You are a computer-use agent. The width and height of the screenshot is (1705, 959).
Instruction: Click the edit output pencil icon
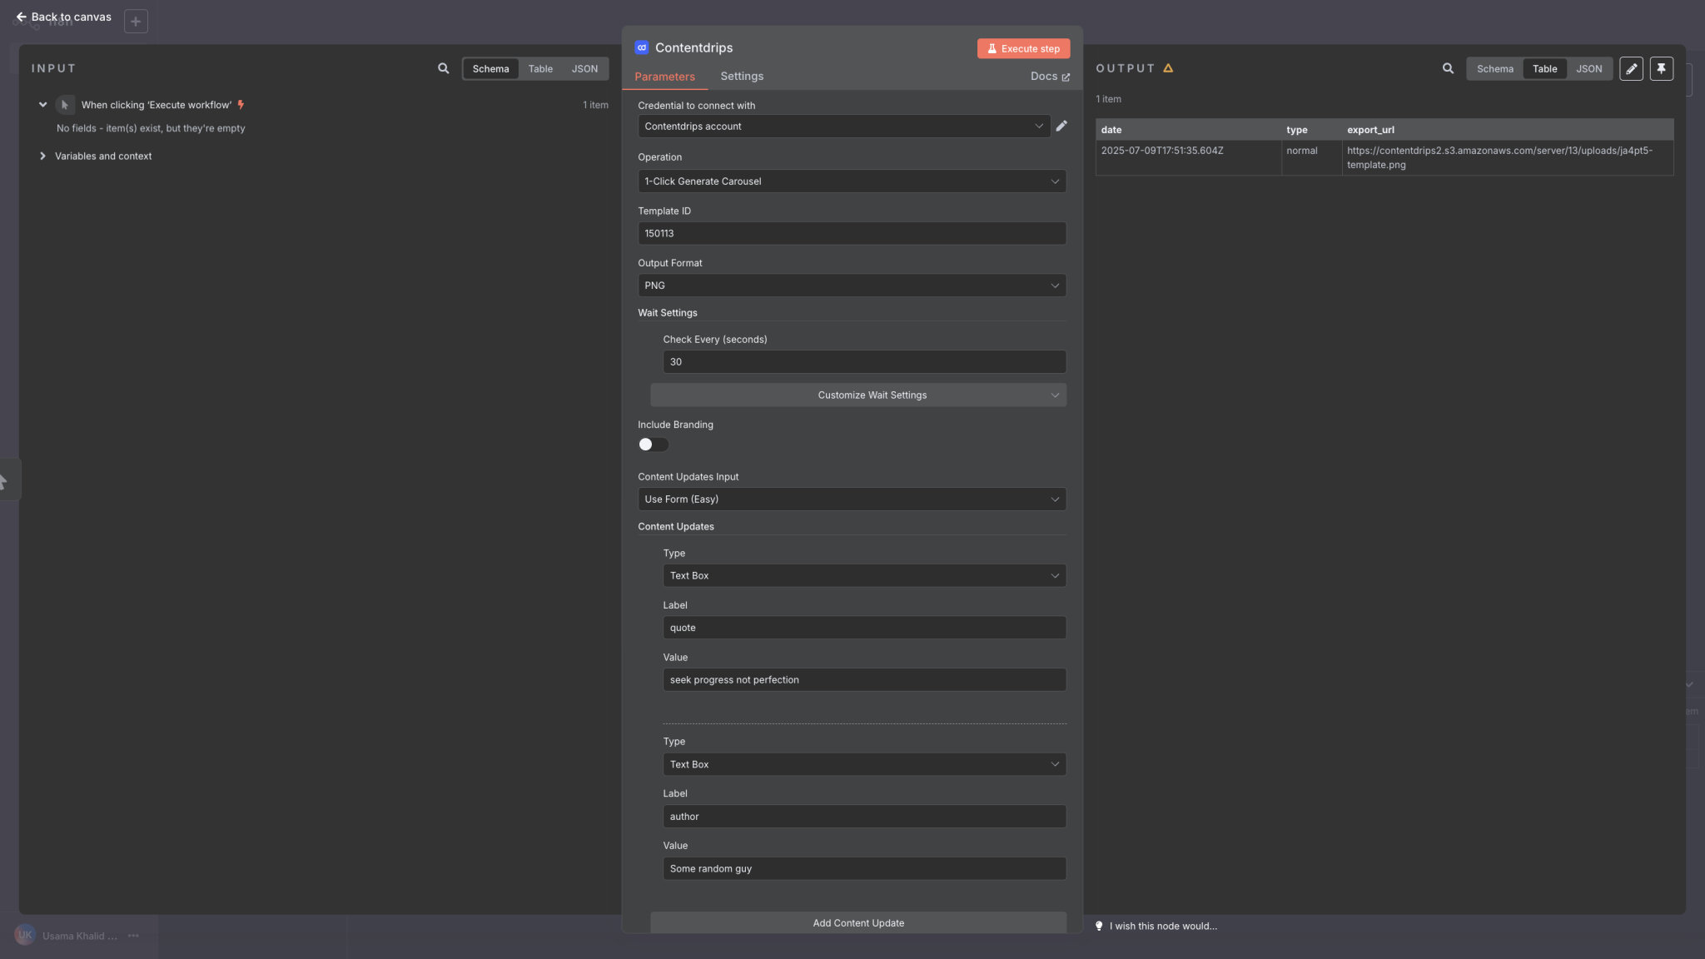tap(1631, 68)
